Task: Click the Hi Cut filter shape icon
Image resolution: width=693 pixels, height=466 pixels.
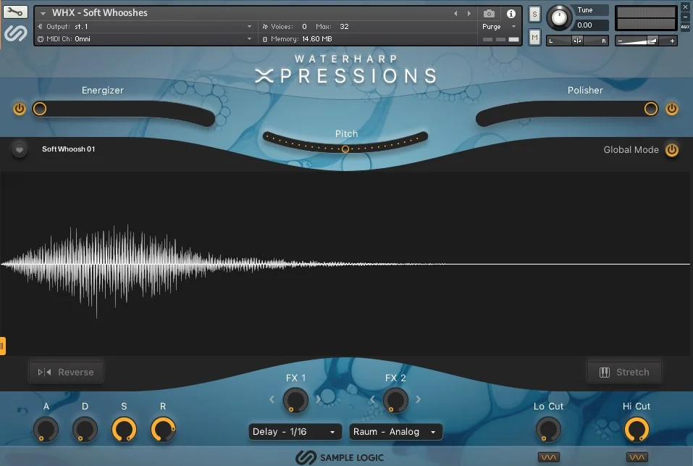Action: click(x=637, y=457)
